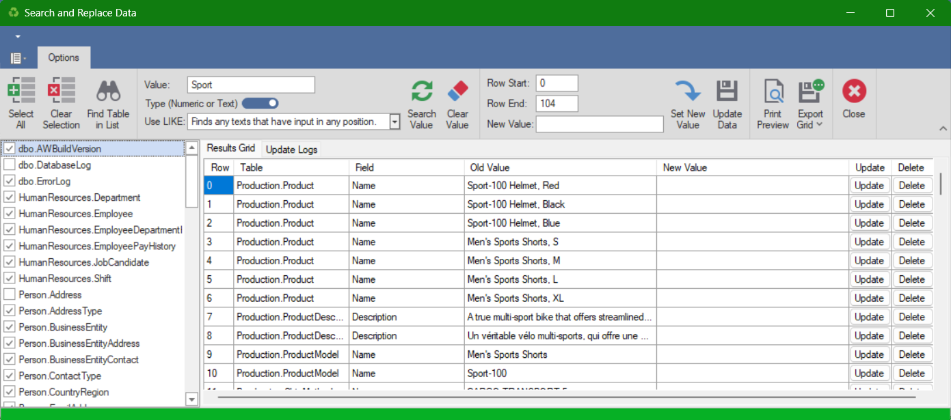Click Find Table in List binoculars
The width and height of the screenshot is (951, 420).
click(108, 91)
